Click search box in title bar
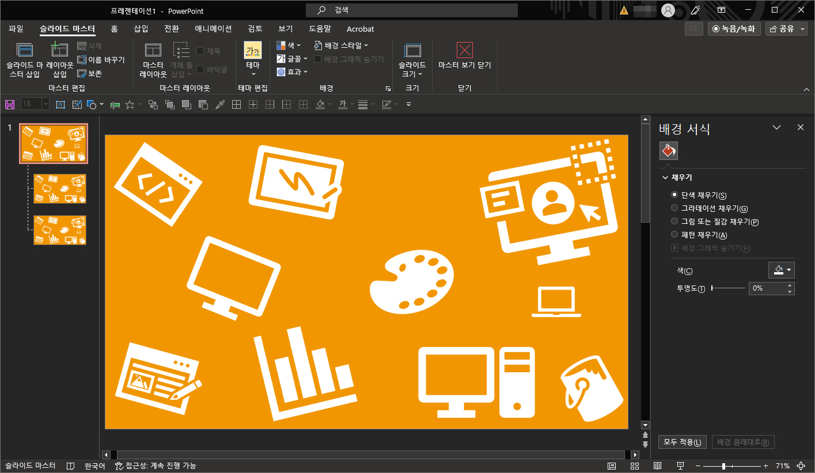The width and height of the screenshot is (815, 473). pyautogui.click(x=412, y=10)
